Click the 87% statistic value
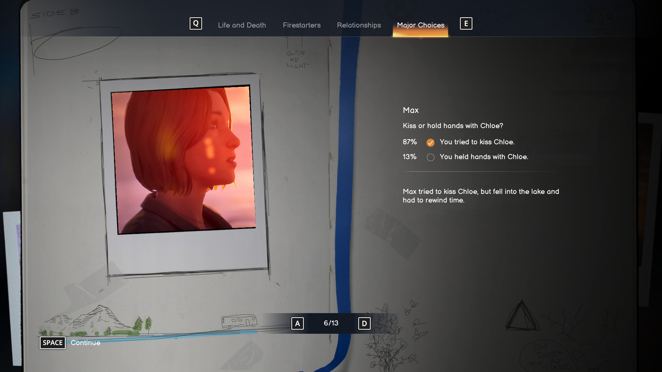Screen dimensions: 662x372 [x=410, y=142]
